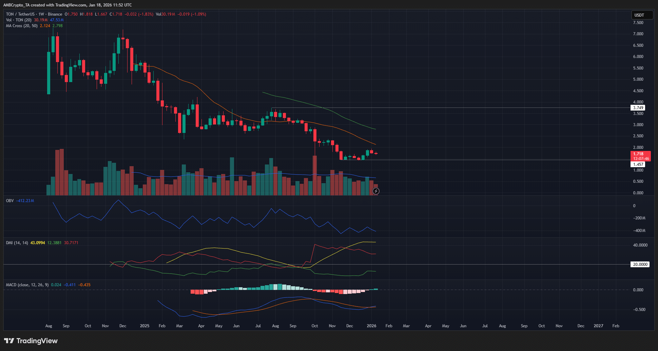
Task: Click the lightning bolt instant-trade icon on chart
Action: (x=376, y=191)
